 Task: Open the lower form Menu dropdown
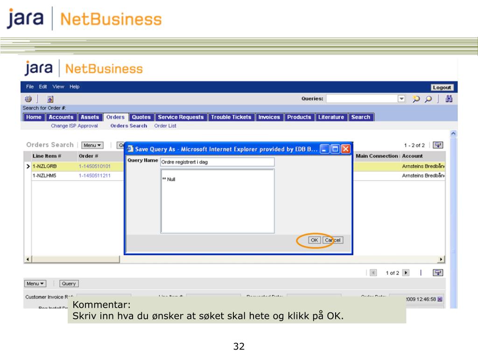[35, 284]
